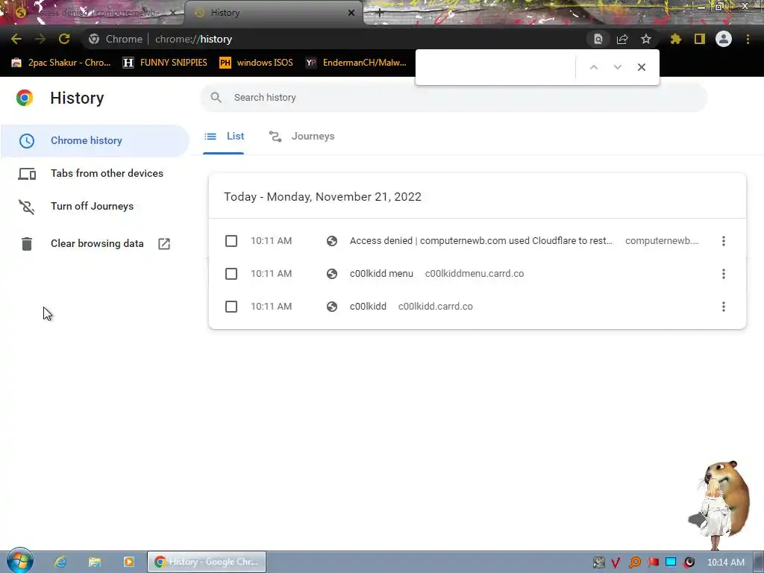The height and width of the screenshot is (573, 764).
Task: Open the c00lkidd history link
Action: tap(368, 307)
